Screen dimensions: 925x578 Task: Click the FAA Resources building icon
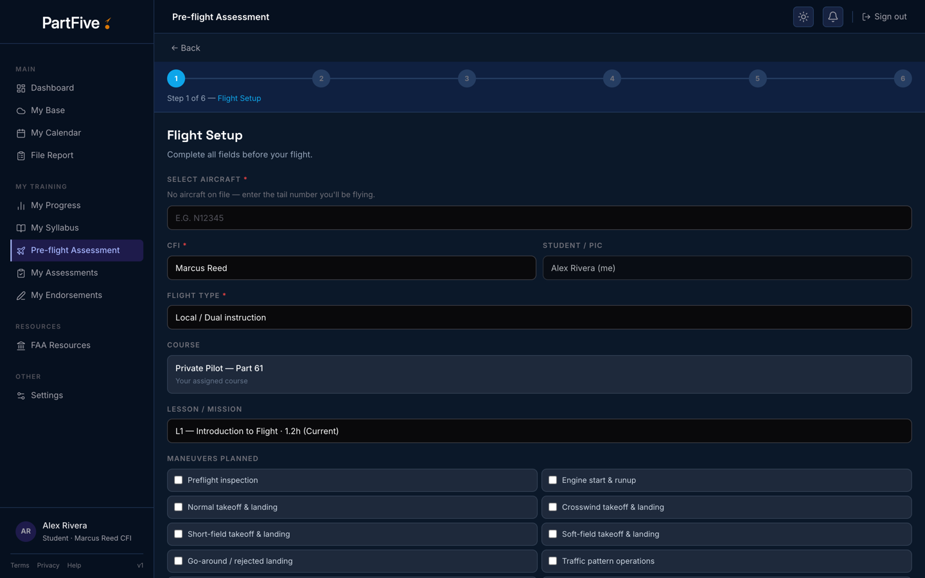[x=21, y=346]
